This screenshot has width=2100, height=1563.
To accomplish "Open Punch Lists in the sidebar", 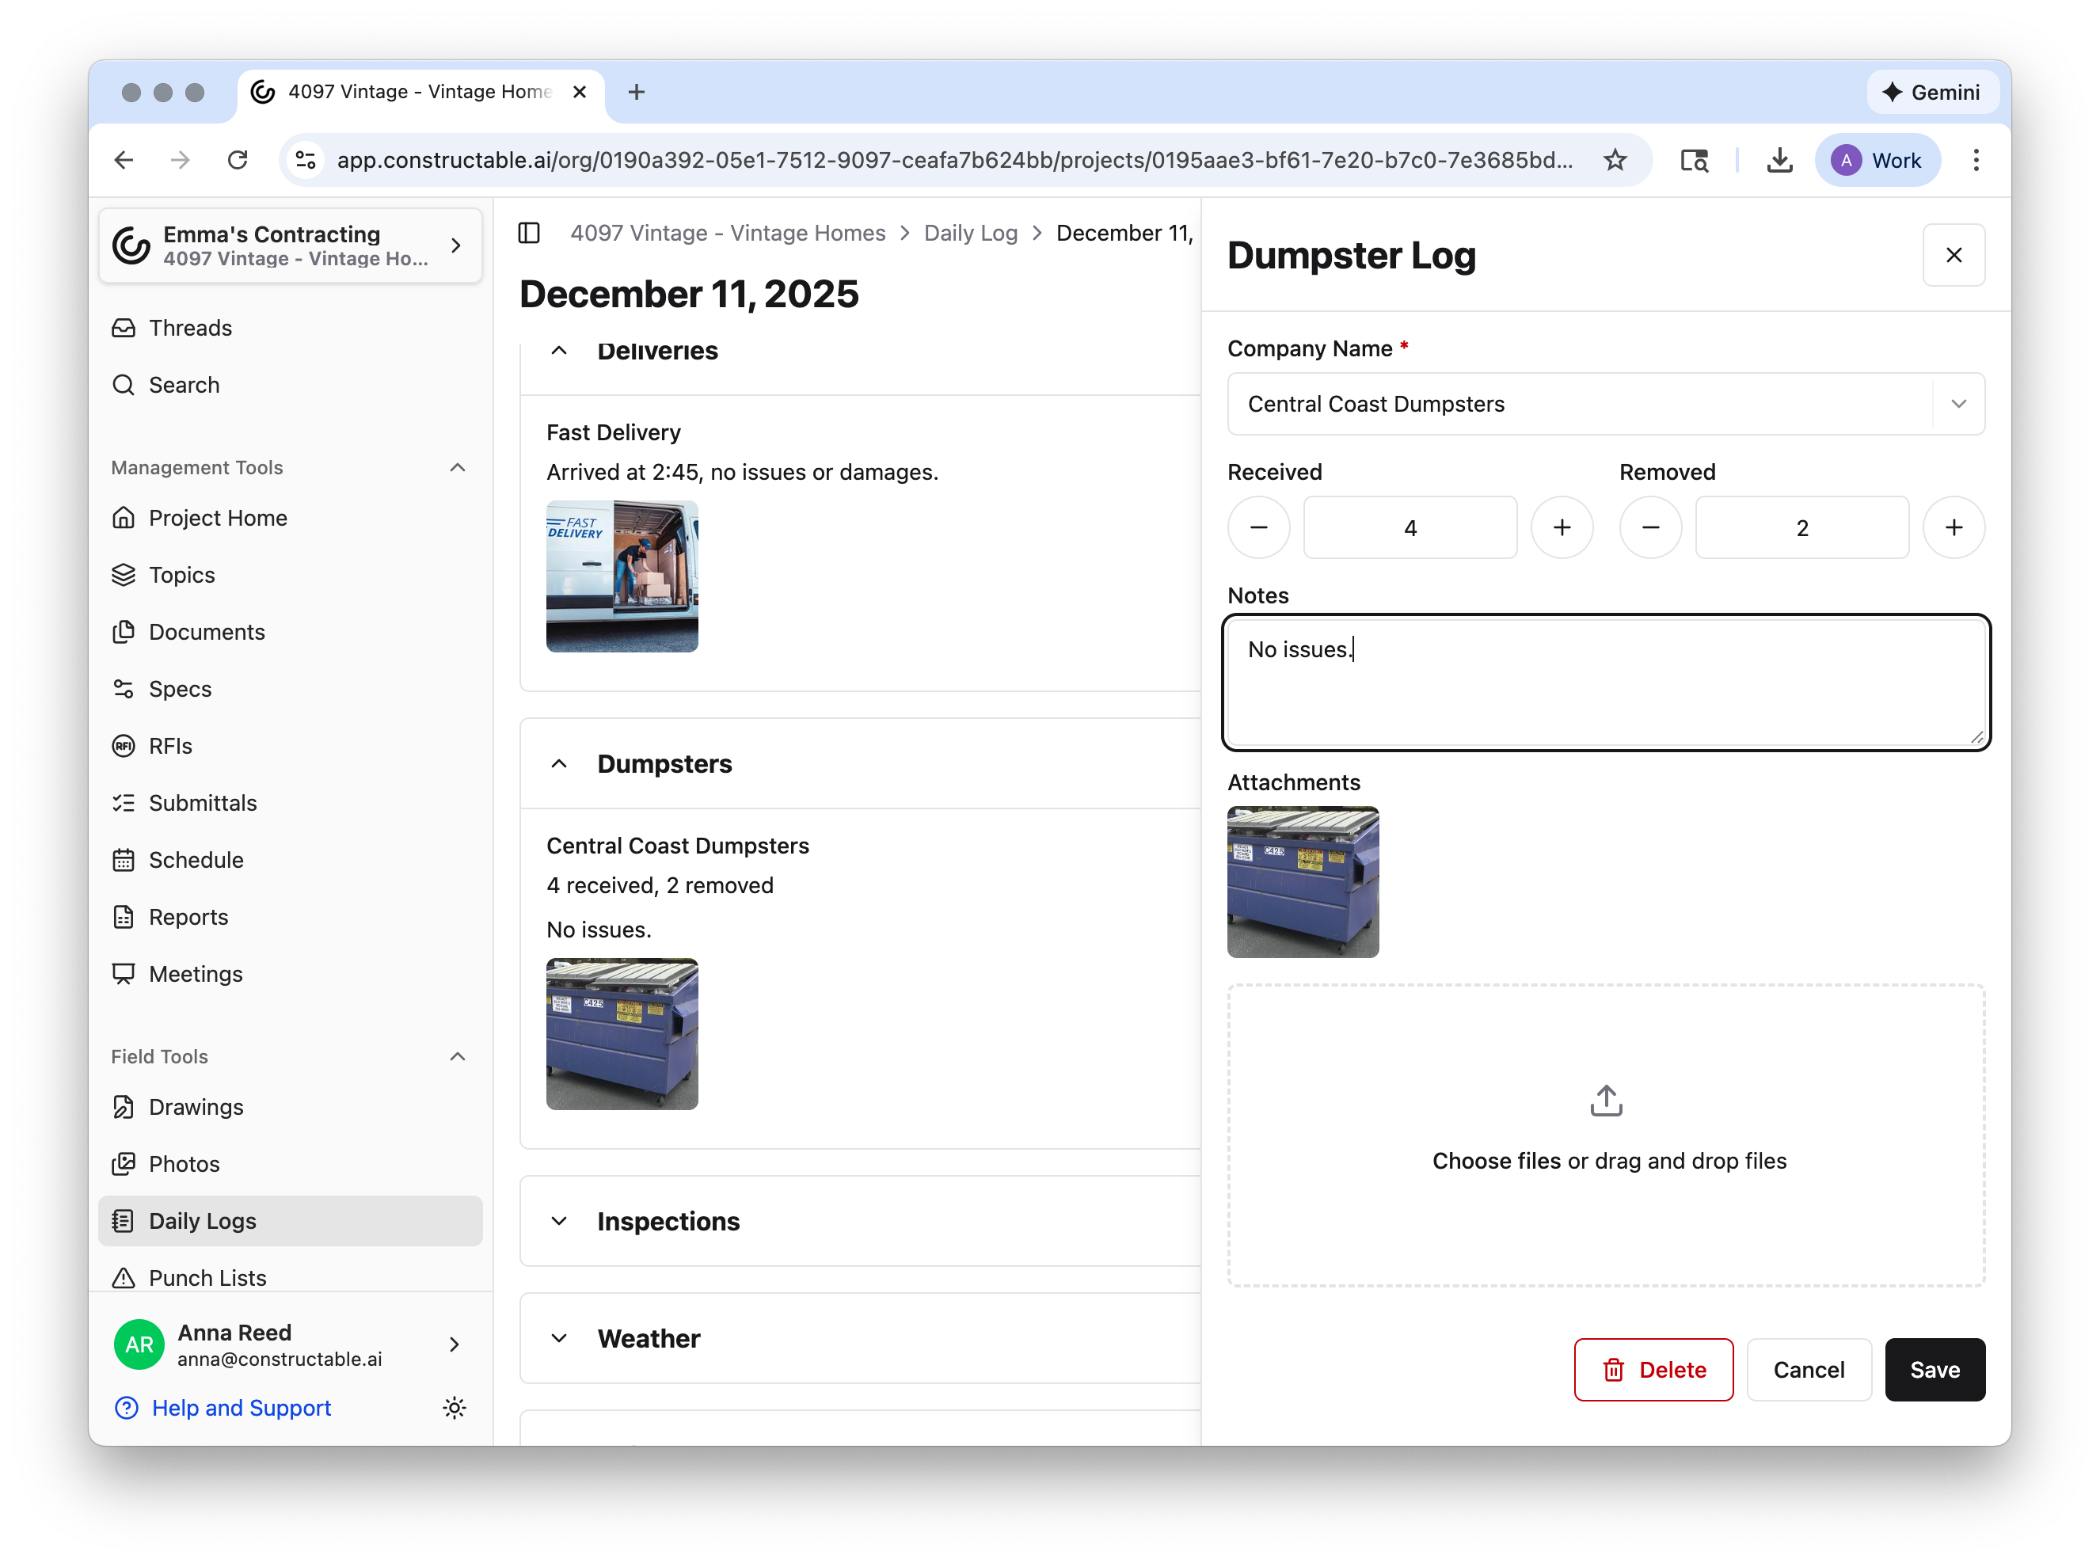I will point(291,1278).
